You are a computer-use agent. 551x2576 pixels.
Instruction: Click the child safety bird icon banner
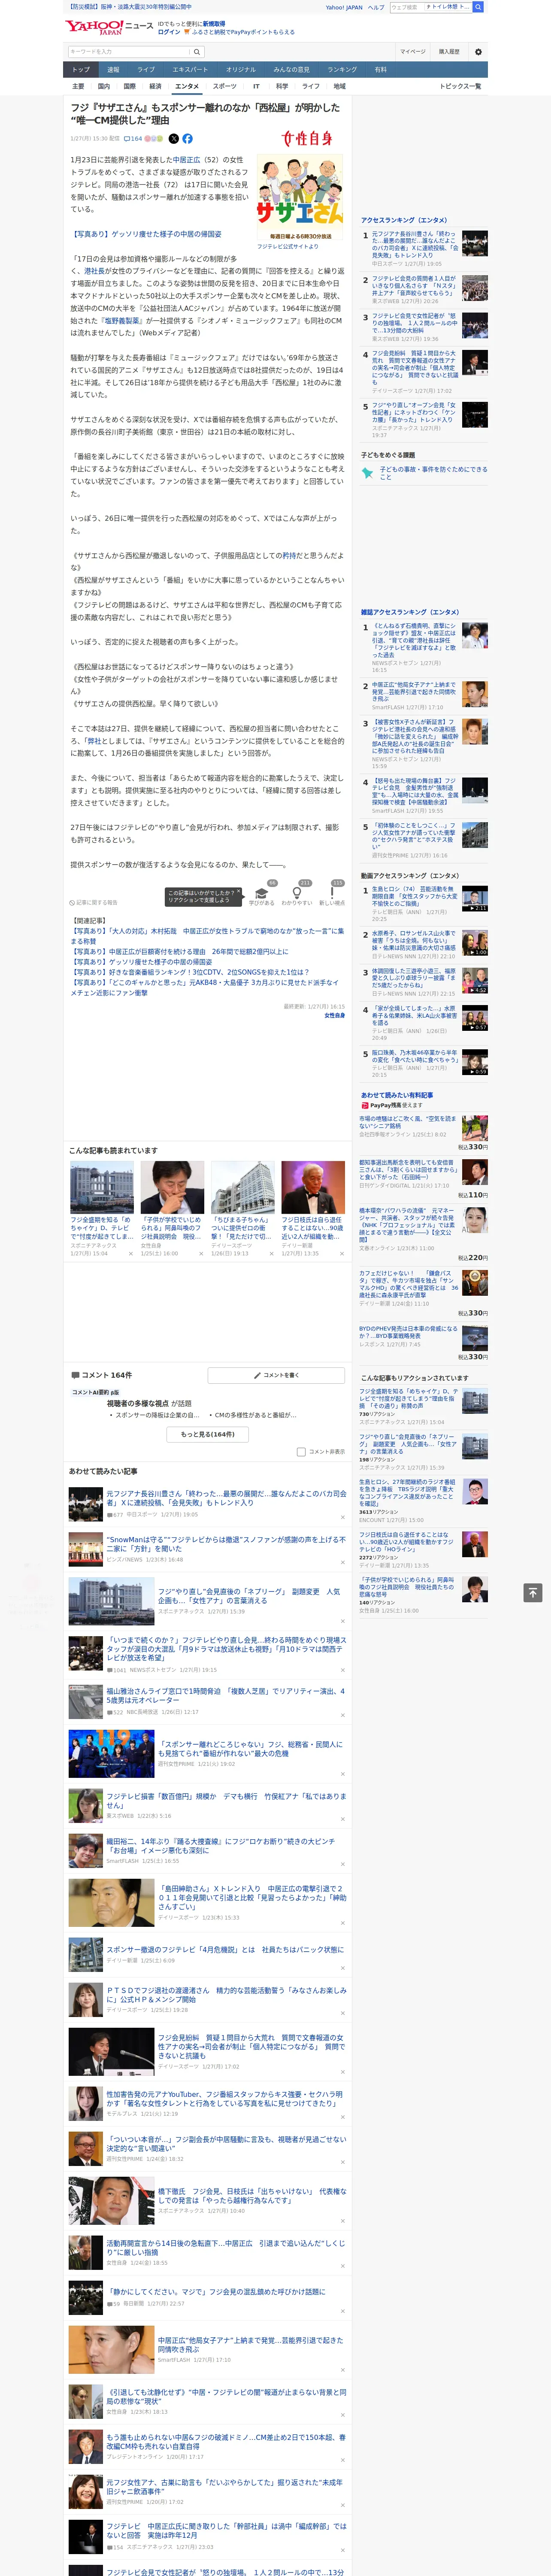click(424, 473)
